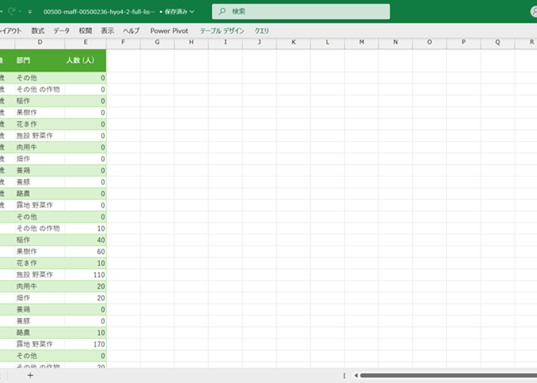Open the 数式 ribbon tab
537x383 pixels.
coord(38,31)
